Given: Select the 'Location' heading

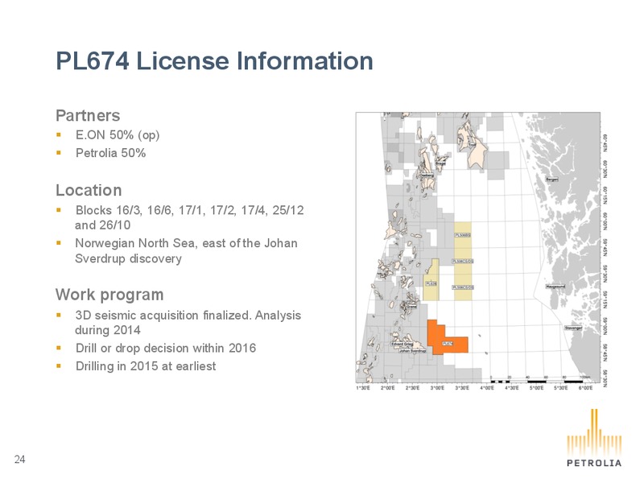Looking at the screenshot, I should (x=89, y=190).
